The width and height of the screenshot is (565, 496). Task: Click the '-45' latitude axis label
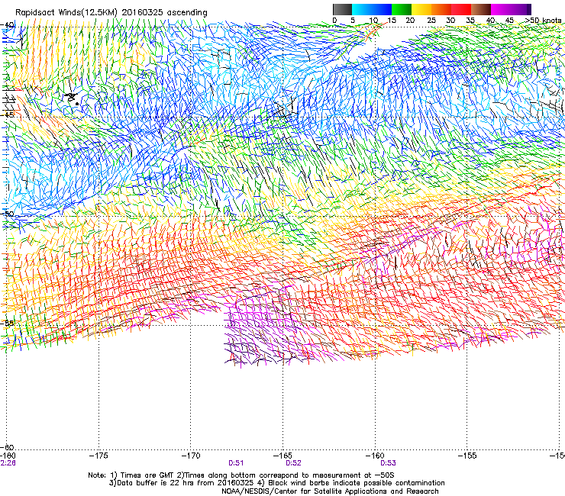pos(8,115)
